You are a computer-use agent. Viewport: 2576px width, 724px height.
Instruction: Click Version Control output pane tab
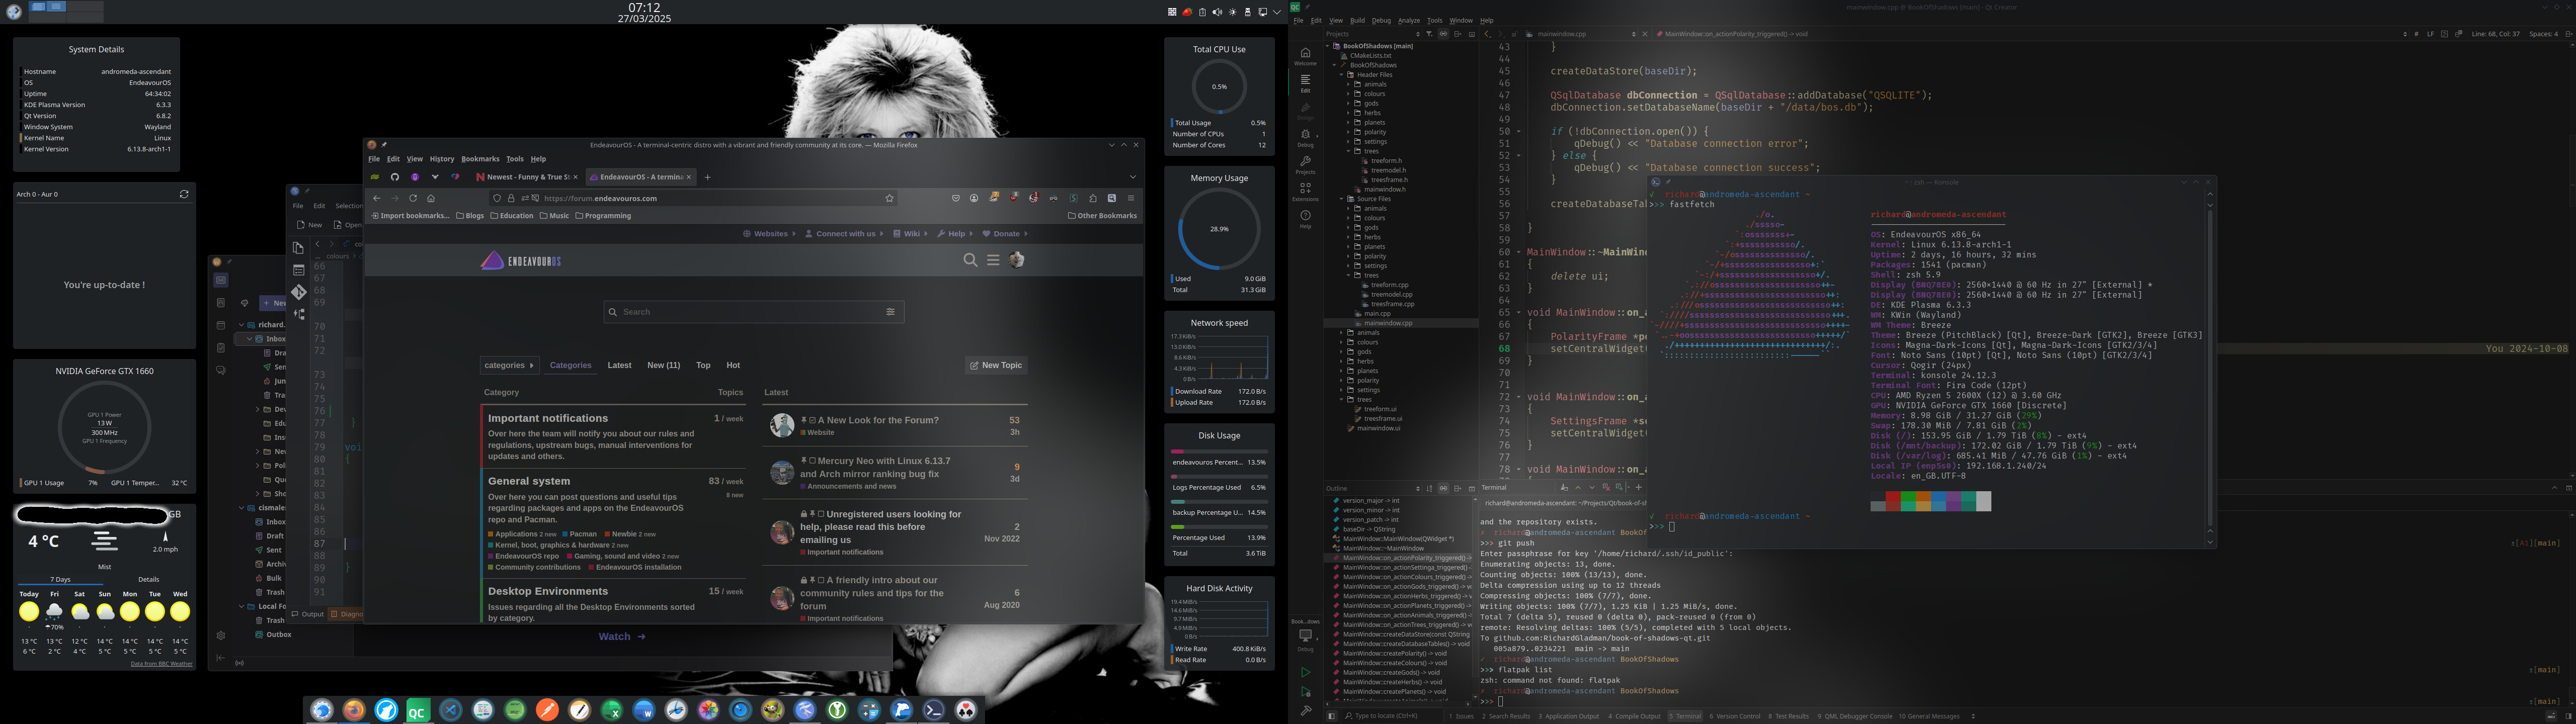[1734, 716]
